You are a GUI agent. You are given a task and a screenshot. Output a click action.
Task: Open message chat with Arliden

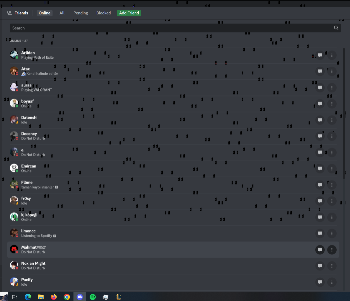320,55
